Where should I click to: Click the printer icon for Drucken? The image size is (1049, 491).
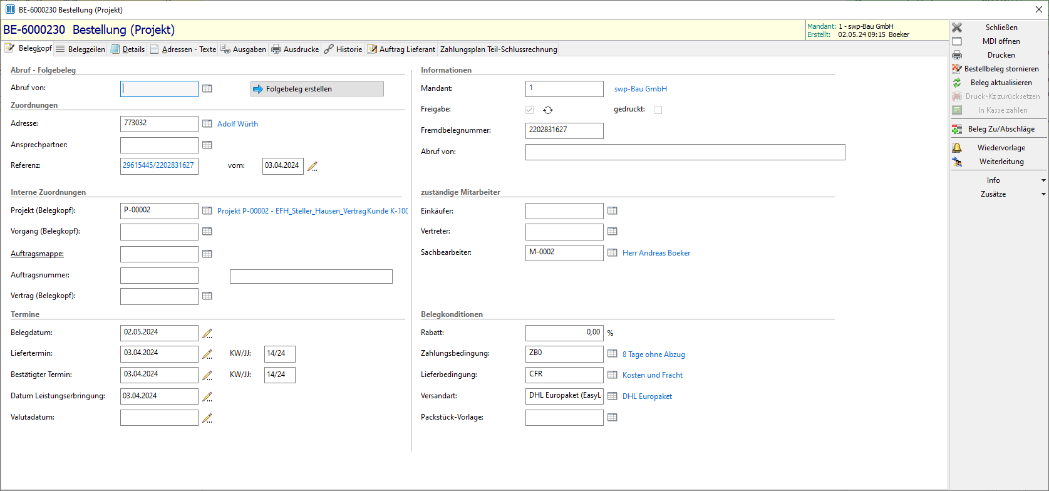(957, 55)
